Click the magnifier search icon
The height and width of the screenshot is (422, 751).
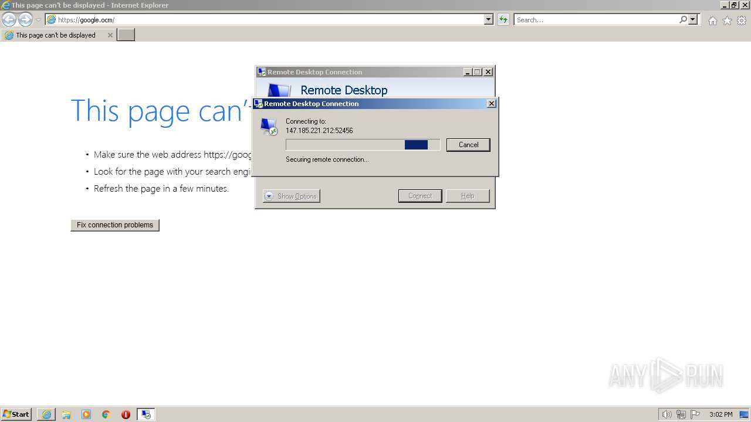(683, 20)
